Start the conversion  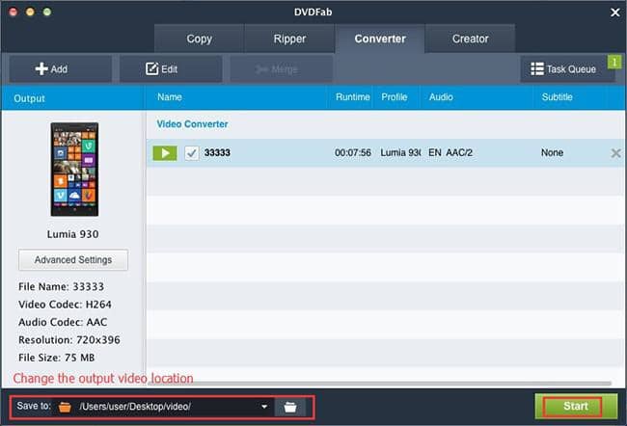[576, 407]
